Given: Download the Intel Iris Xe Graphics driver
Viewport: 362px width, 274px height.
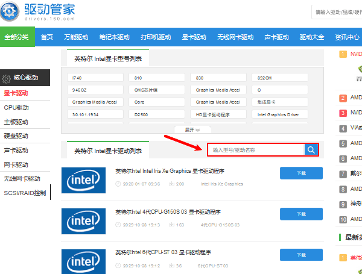Looking at the screenshot, I should 301,173.
